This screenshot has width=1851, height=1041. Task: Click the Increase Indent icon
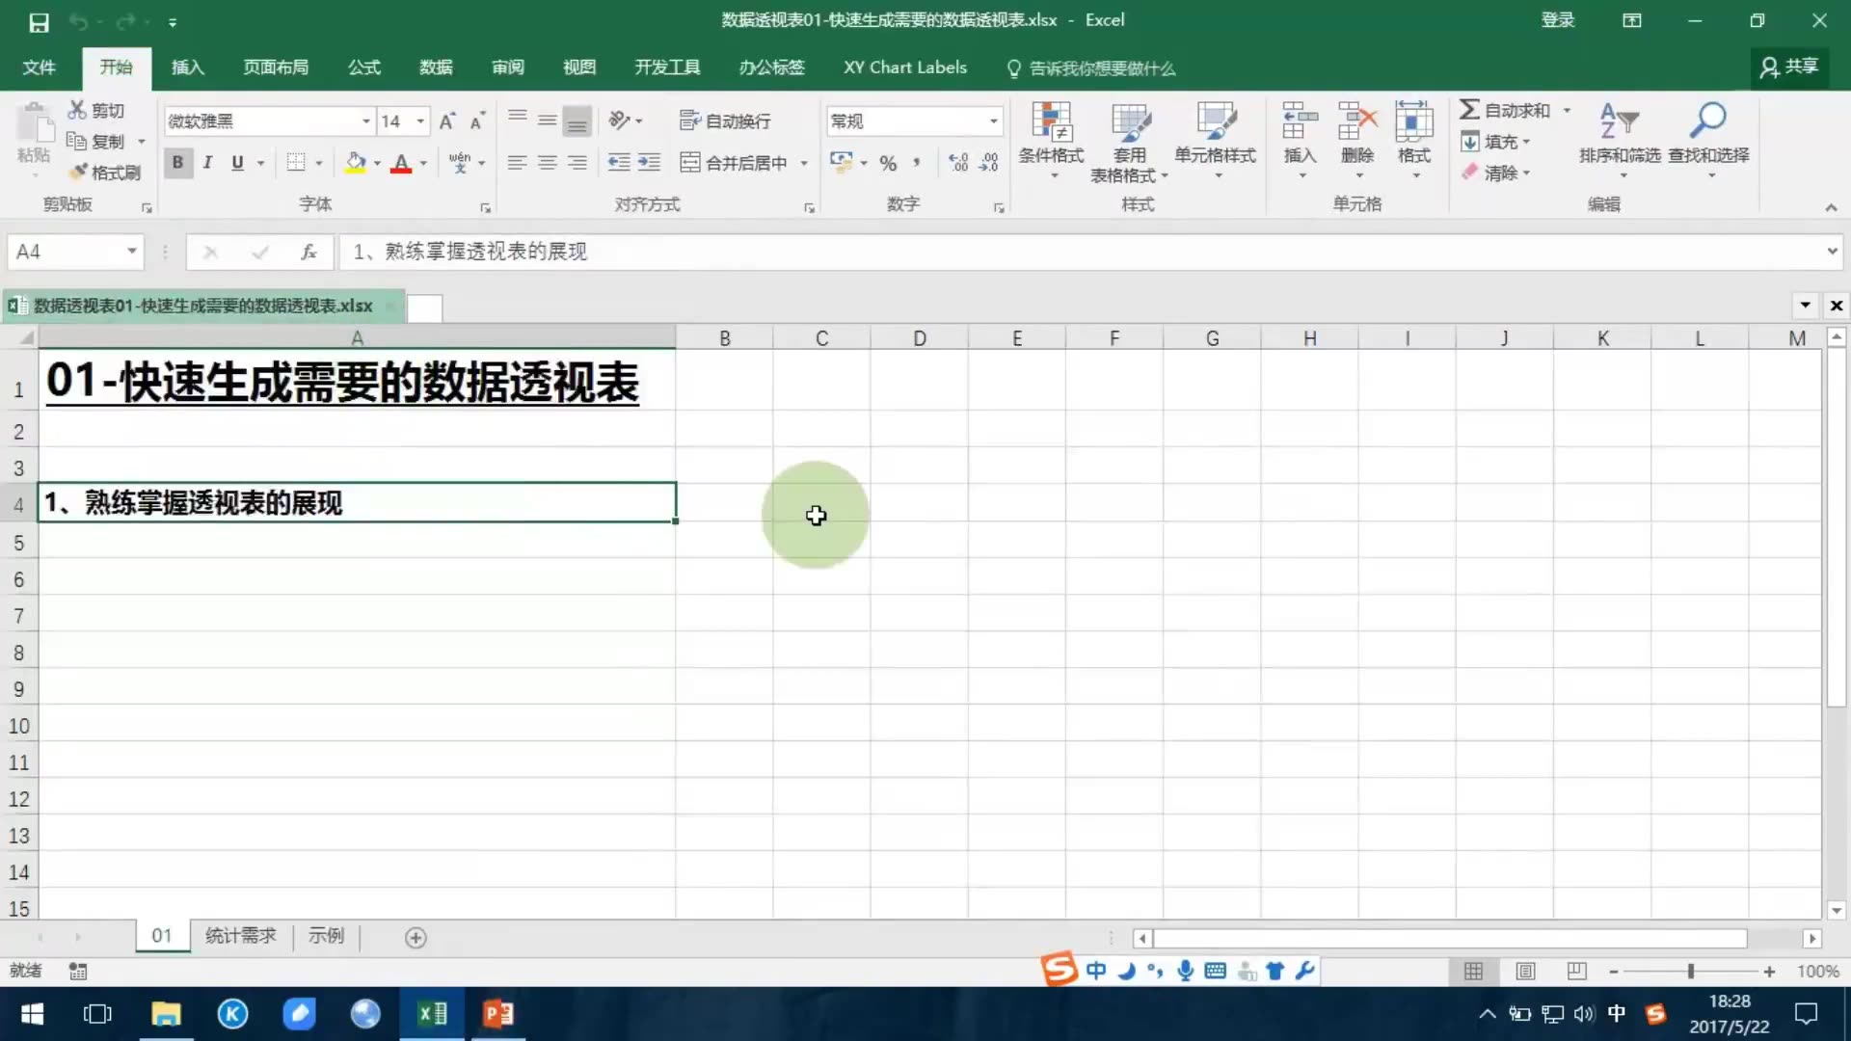tap(649, 163)
